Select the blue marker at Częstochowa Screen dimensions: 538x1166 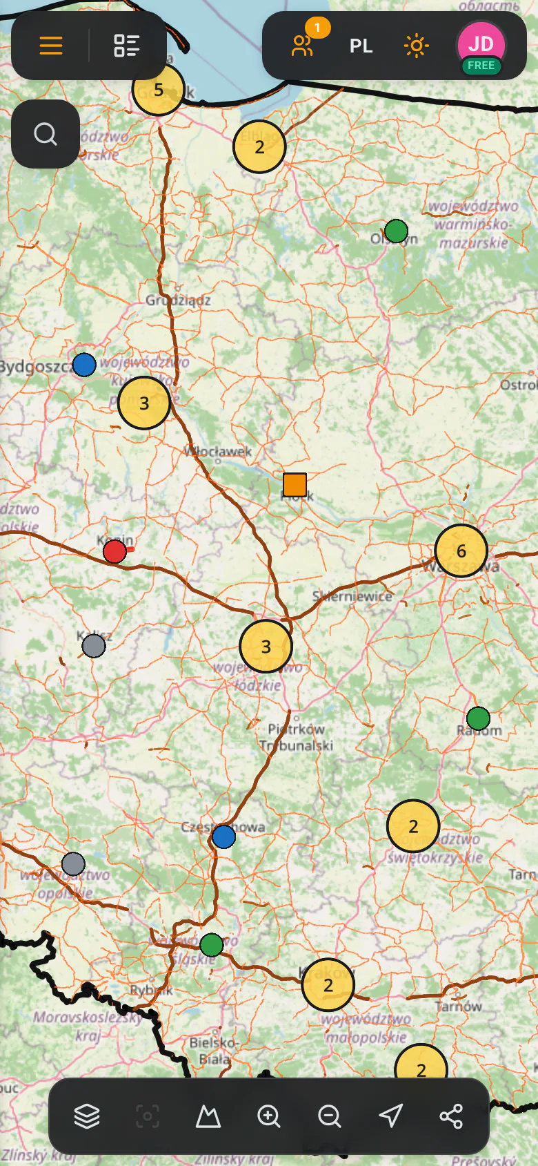pos(223,837)
